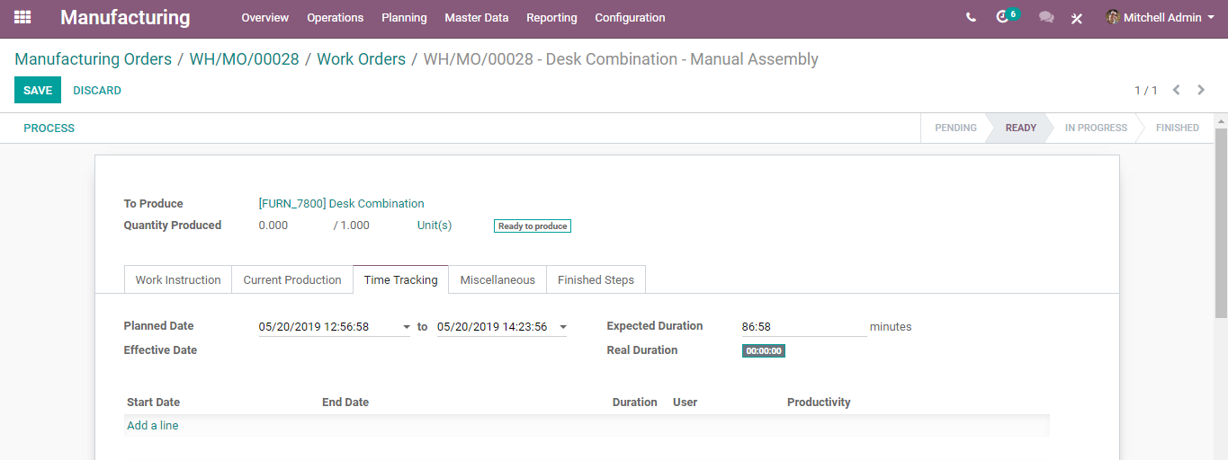Select READY status stage
The image size is (1228, 460).
[x=1021, y=128]
